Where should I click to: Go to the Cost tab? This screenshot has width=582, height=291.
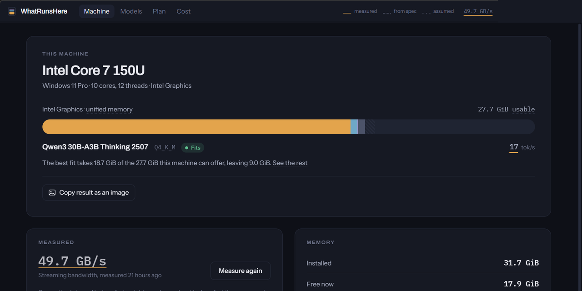tap(184, 11)
